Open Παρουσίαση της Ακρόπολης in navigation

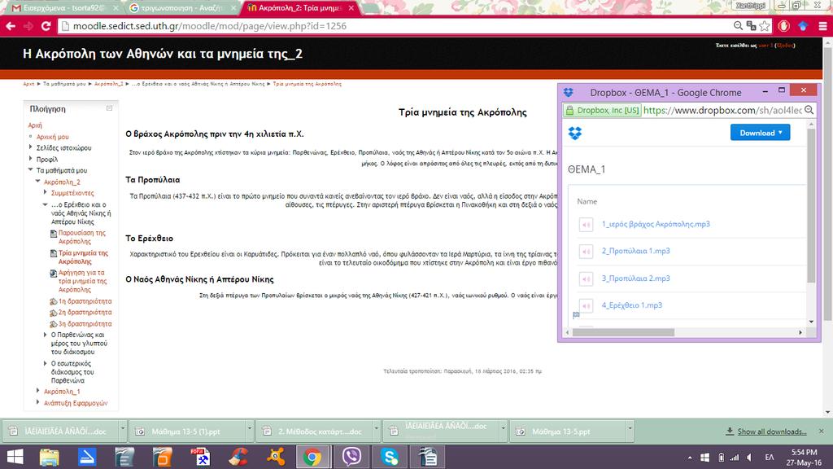click(82, 237)
